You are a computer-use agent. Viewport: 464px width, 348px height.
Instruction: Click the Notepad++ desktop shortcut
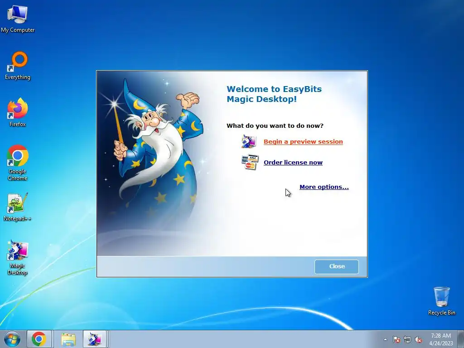point(18,207)
